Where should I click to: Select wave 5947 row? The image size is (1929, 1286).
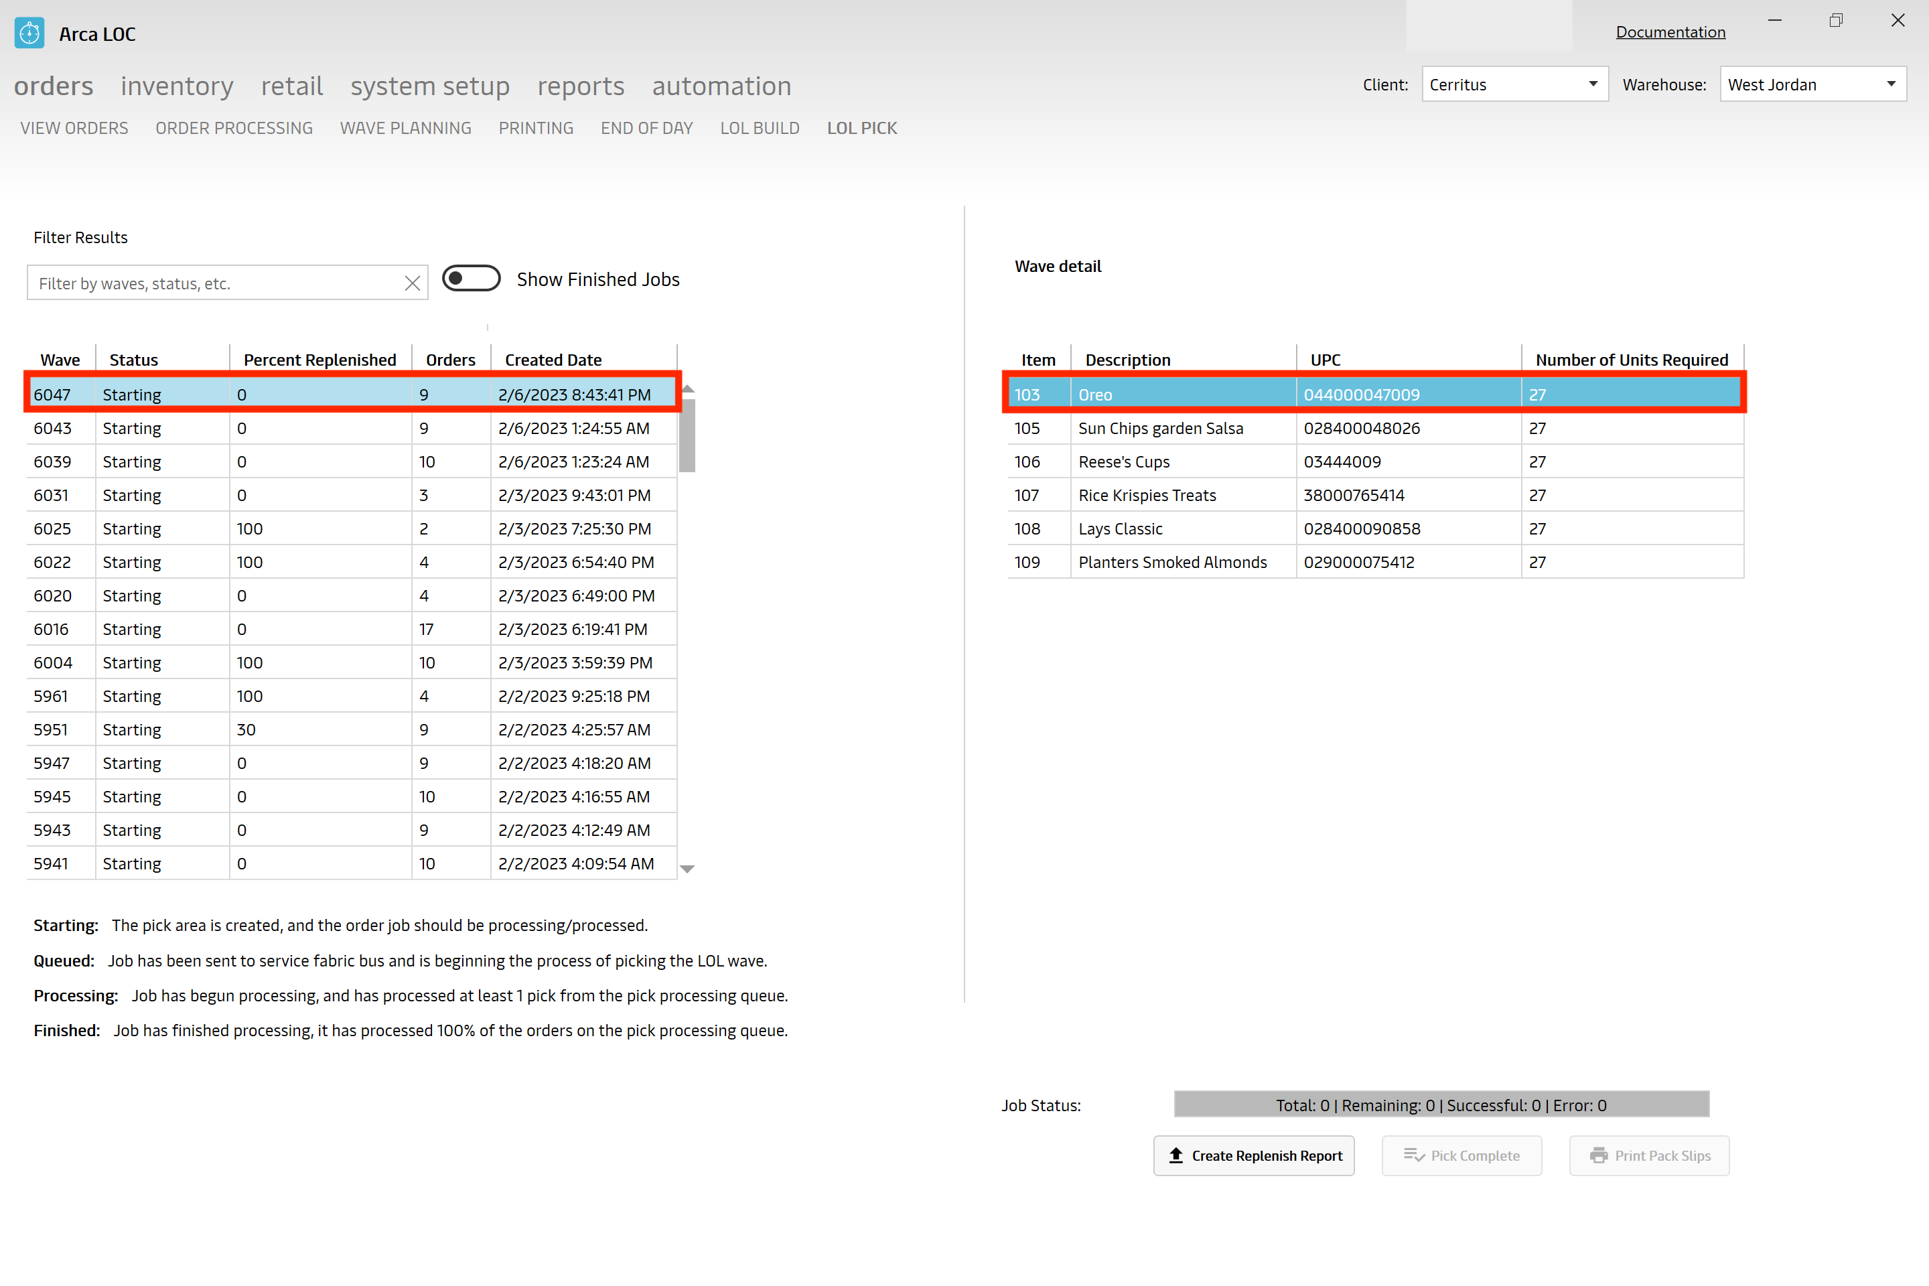[352, 763]
